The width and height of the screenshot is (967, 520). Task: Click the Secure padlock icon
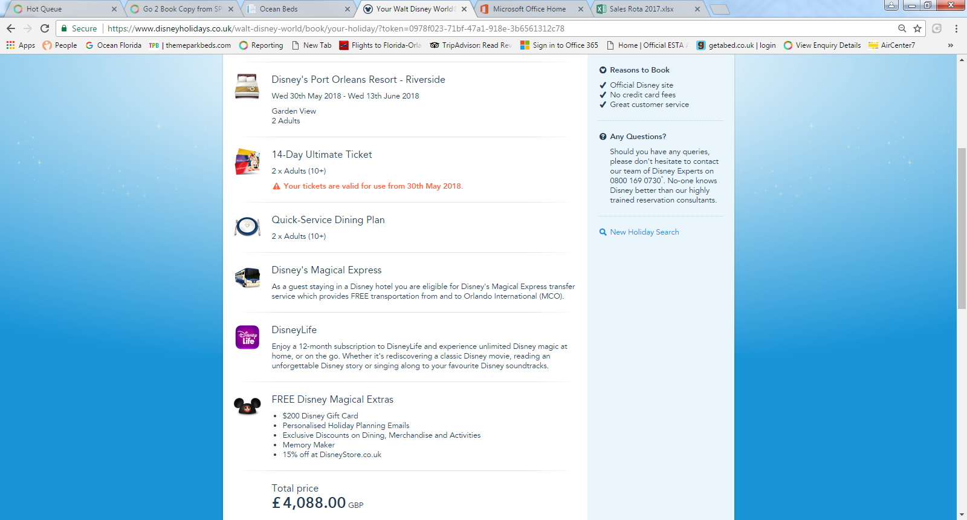(64, 28)
